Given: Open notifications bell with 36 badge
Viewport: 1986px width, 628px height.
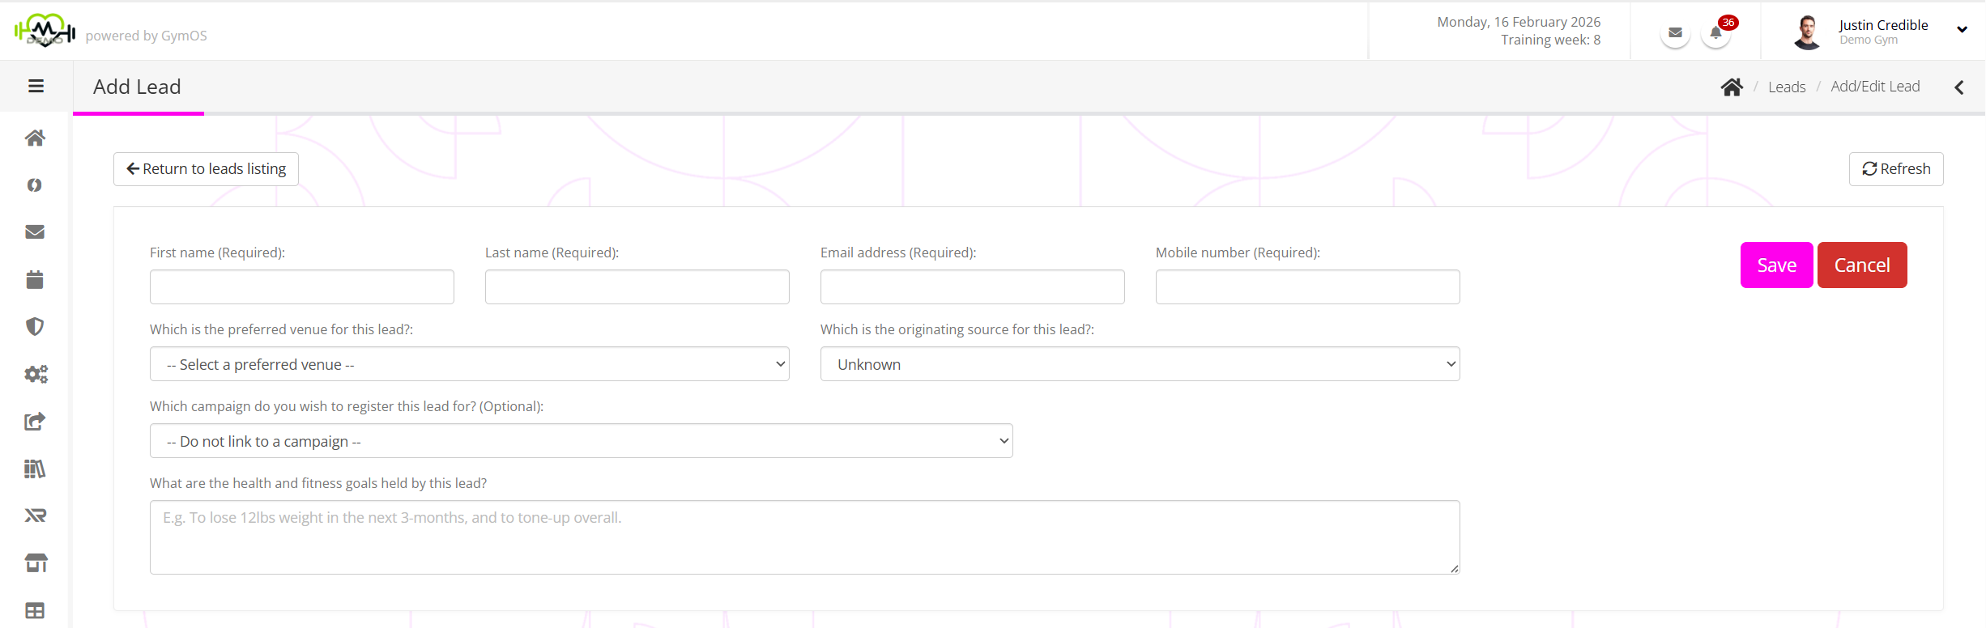Looking at the screenshot, I should coord(1715,34).
